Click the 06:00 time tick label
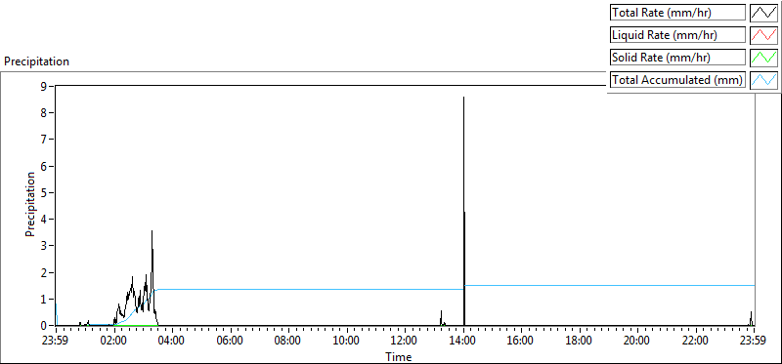 pos(231,342)
